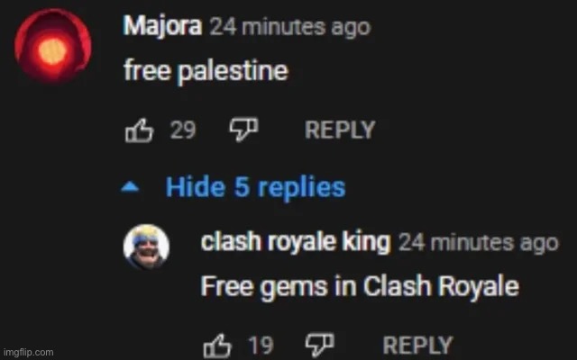Click Majora's '24 minutes ago' timestamp
The width and height of the screenshot is (577, 360).
[x=290, y=28]
